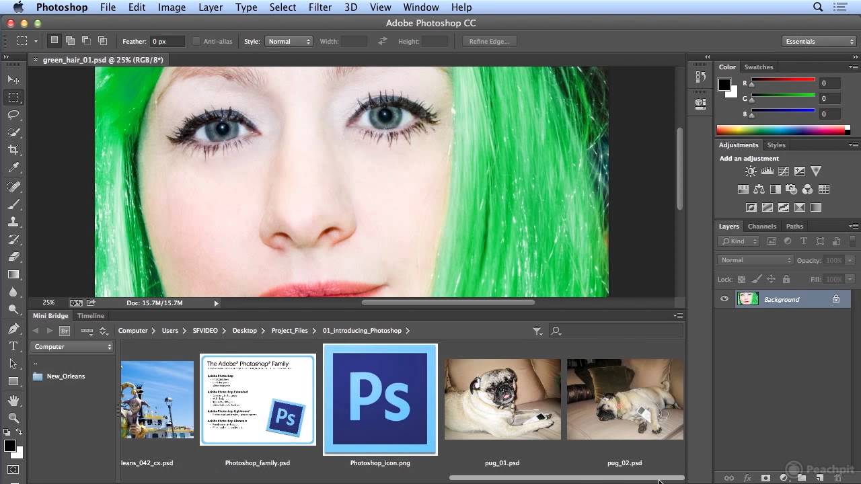Add a Color Balance adjustment
The width and height of the screenshot is (861, 484).
[759, 190]
